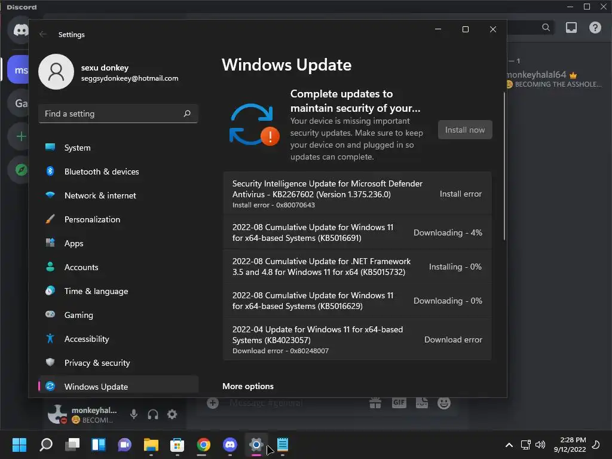Image resolution: width=612 pixels, height=459 pixels.
Task: Click the Downloading - 4% status
Action: 448,232
